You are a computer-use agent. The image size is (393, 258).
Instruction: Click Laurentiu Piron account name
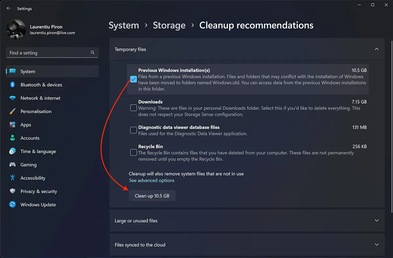click(x=46, y=27)
